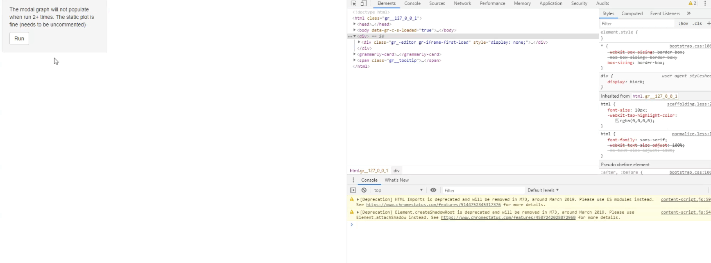The height and width of the screenshot is (263, 711).
Task: Open the Application tab
Action: [551, 3]
